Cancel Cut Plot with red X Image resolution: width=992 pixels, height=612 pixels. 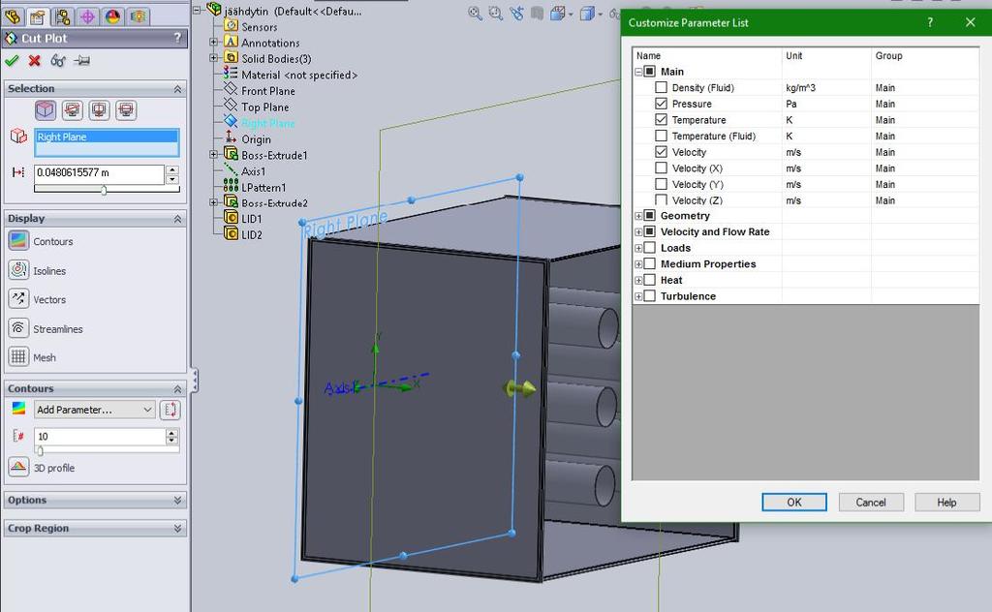pos(35,61)
